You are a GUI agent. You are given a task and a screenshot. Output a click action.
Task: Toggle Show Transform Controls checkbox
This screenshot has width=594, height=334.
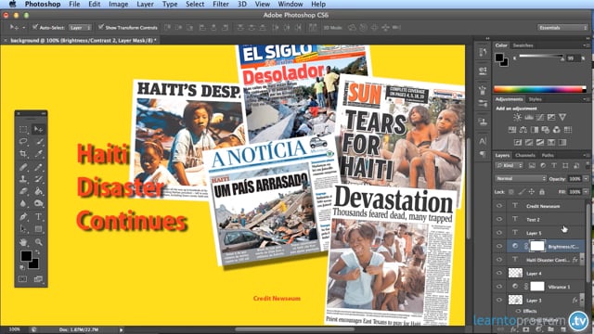click(101, 27)
